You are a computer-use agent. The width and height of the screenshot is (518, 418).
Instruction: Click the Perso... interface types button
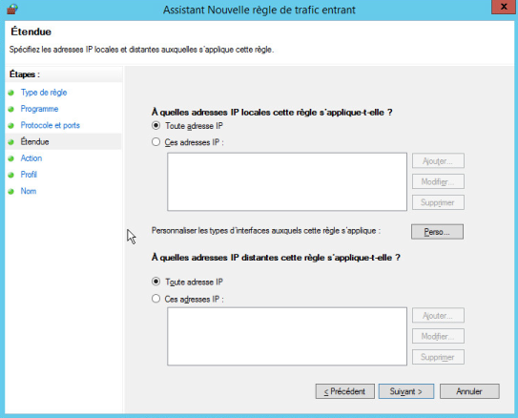[x=437, y=232]
